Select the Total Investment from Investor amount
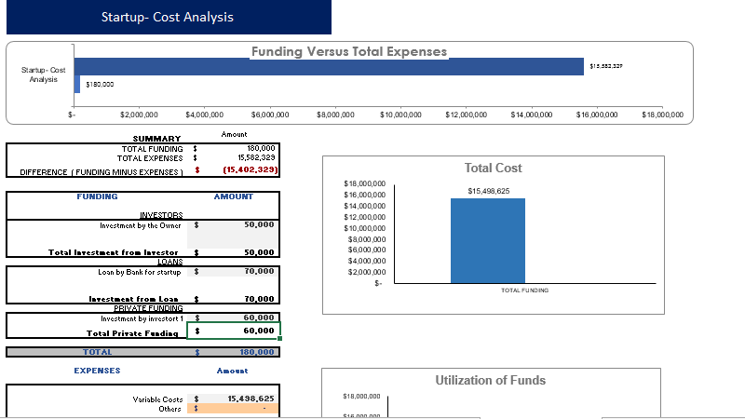745x419 pixels. click(x=238, y=252)
